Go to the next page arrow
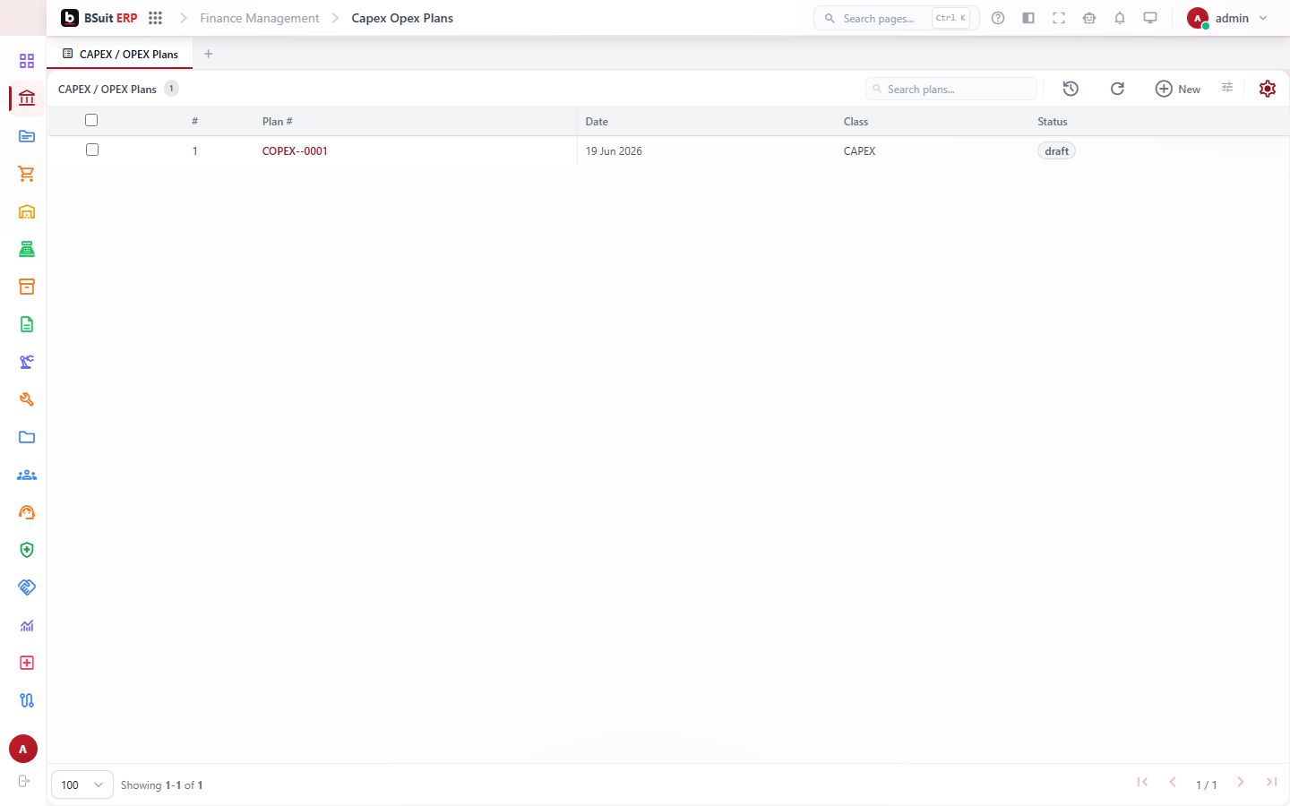The image size is (1290, 806). (1241, 783)
